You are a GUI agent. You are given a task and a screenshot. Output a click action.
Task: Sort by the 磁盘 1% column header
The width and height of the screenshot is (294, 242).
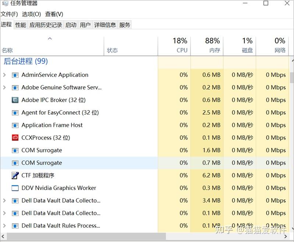240,46
